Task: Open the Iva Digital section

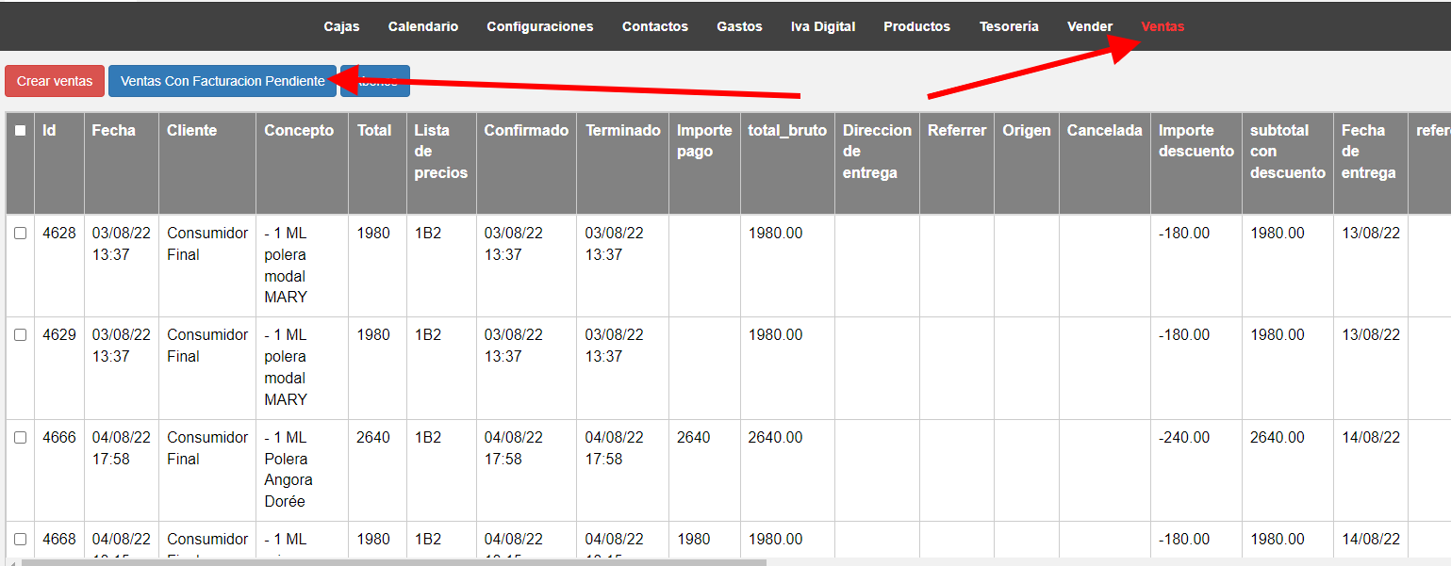Action: click(823, 26)
